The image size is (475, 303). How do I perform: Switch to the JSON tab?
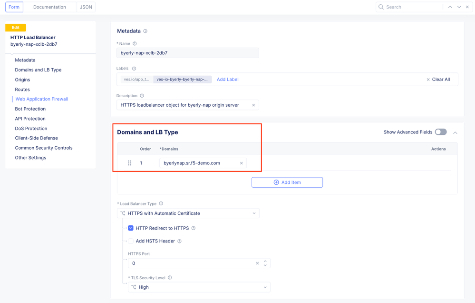[x=86, y=7]
